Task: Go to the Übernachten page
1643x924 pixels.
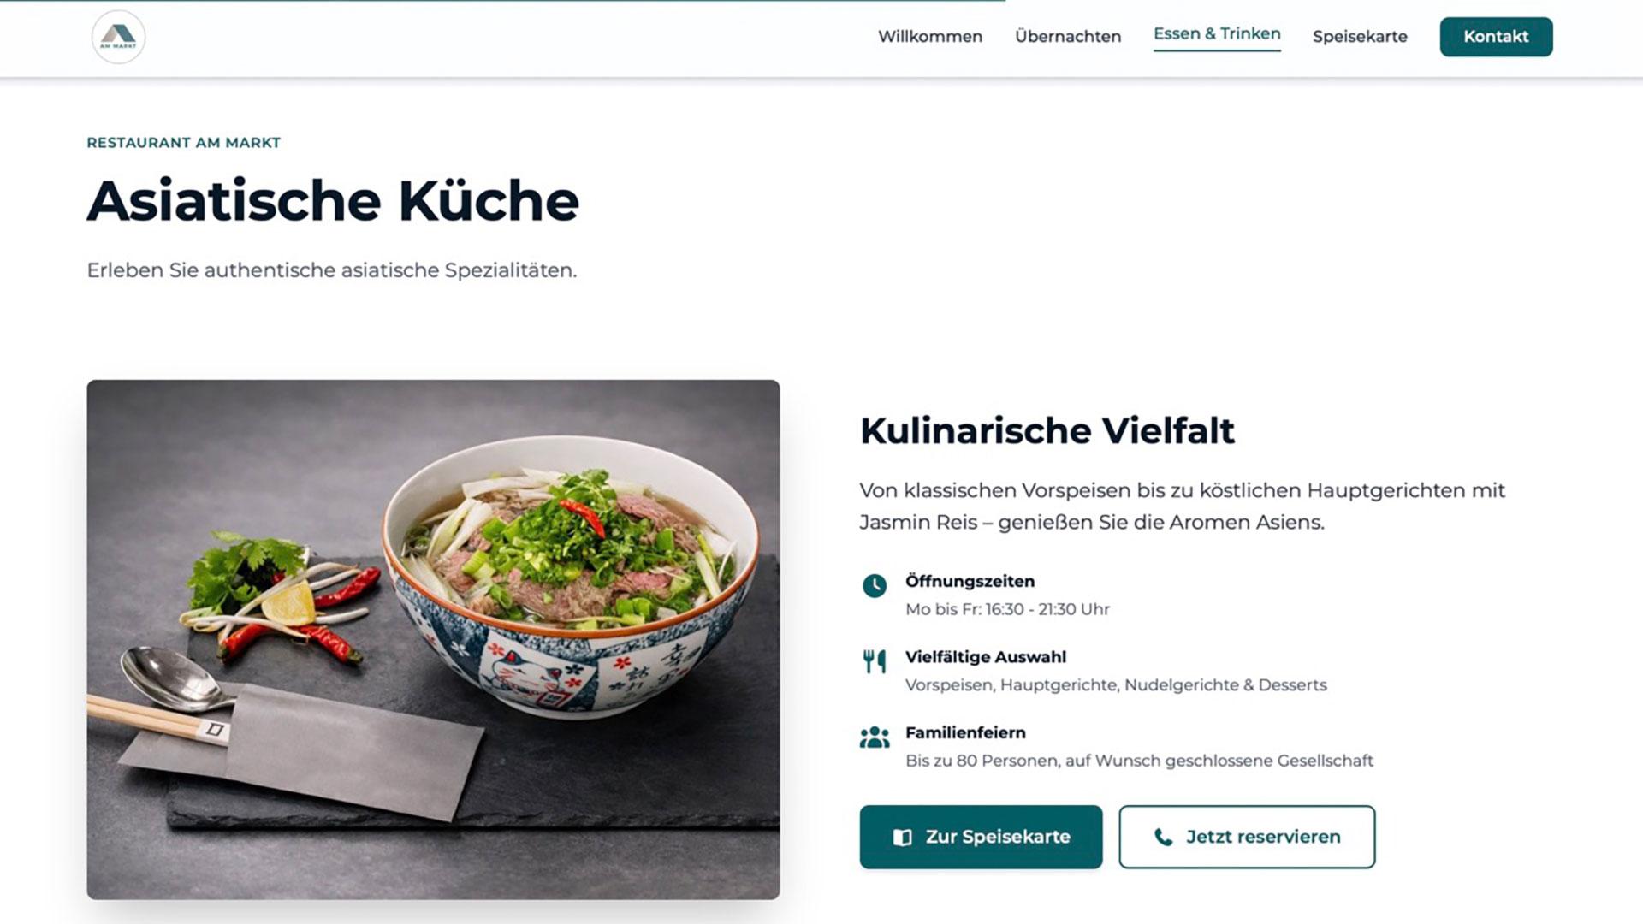Action: pos(1068,37)
